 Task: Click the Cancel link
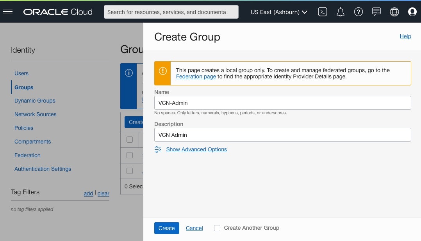(194, 228)
